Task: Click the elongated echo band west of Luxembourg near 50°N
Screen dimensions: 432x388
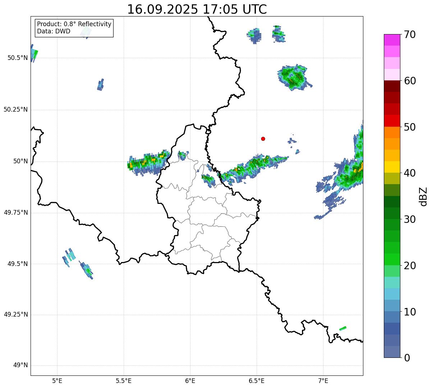Action: tap(148, 163)
